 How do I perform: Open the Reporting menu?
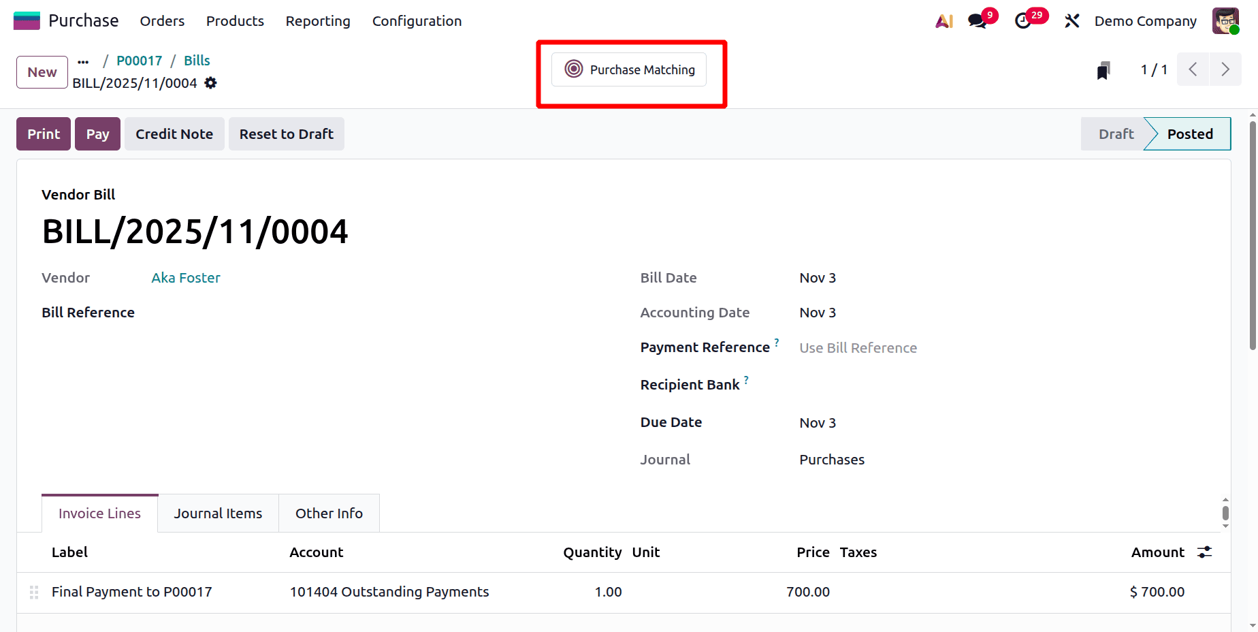pos(317,21)
